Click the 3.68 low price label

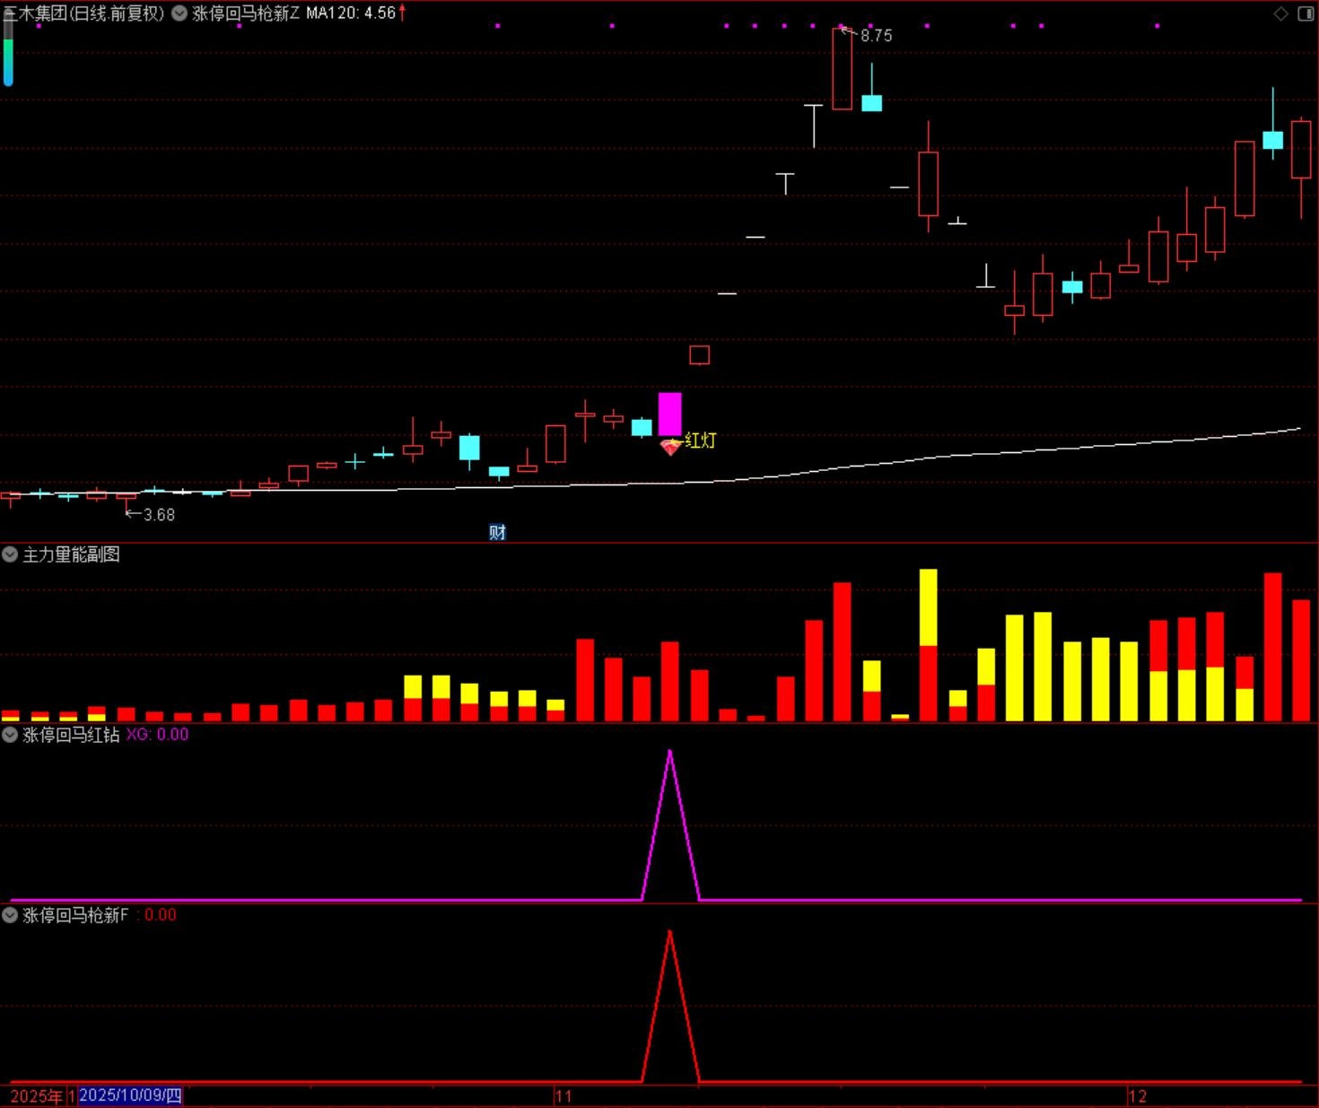(159, 515)
